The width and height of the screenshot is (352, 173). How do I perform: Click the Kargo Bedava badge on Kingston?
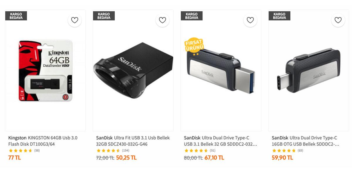[x=16, y=16]
